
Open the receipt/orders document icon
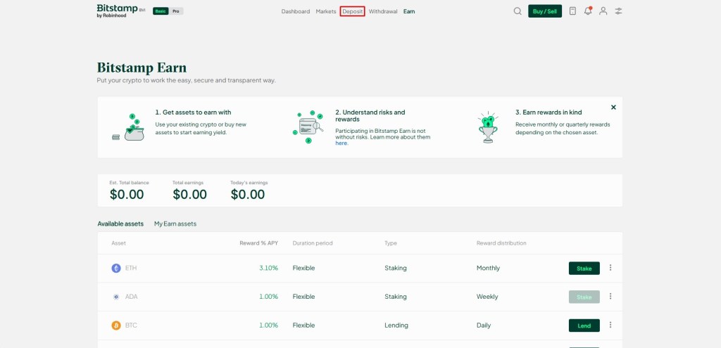(572, 11)
